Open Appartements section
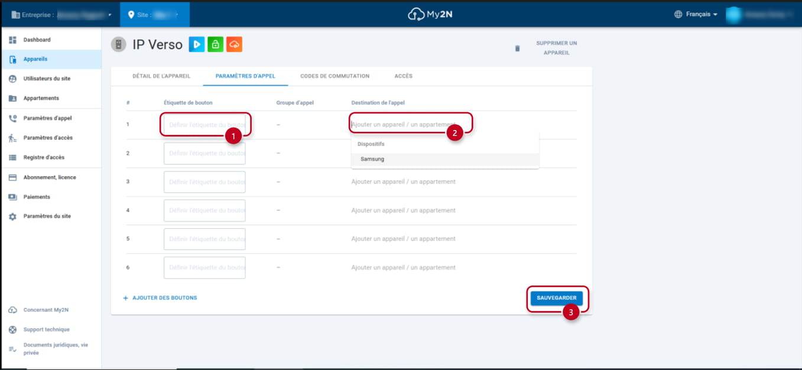 tap(41, 98)
